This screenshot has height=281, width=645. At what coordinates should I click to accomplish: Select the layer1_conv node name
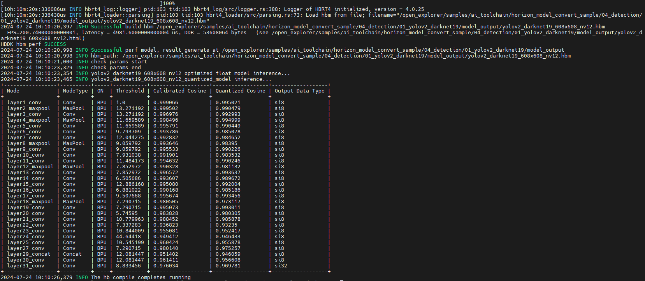point(24,103)
